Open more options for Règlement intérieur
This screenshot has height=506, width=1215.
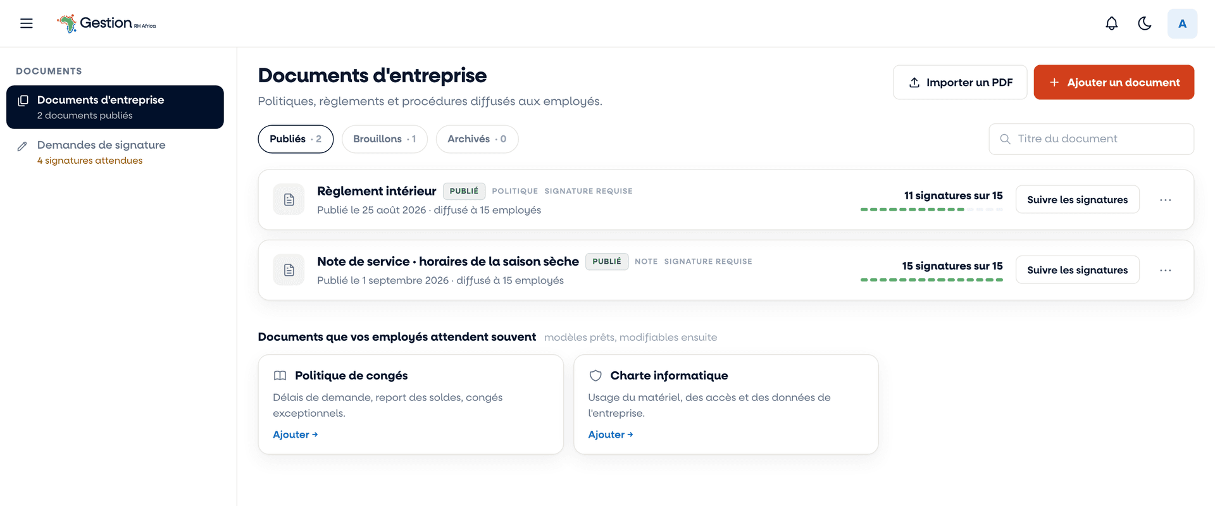[1166, 200]
